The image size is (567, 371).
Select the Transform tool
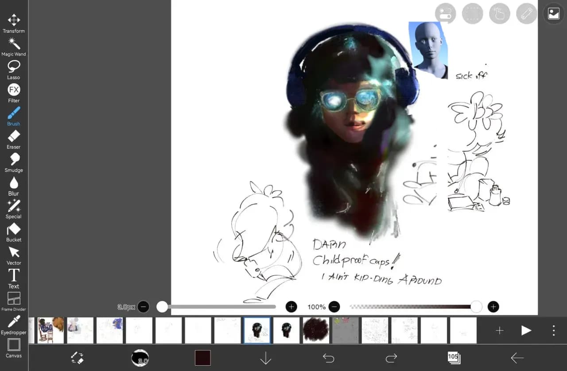coord(14,23)
